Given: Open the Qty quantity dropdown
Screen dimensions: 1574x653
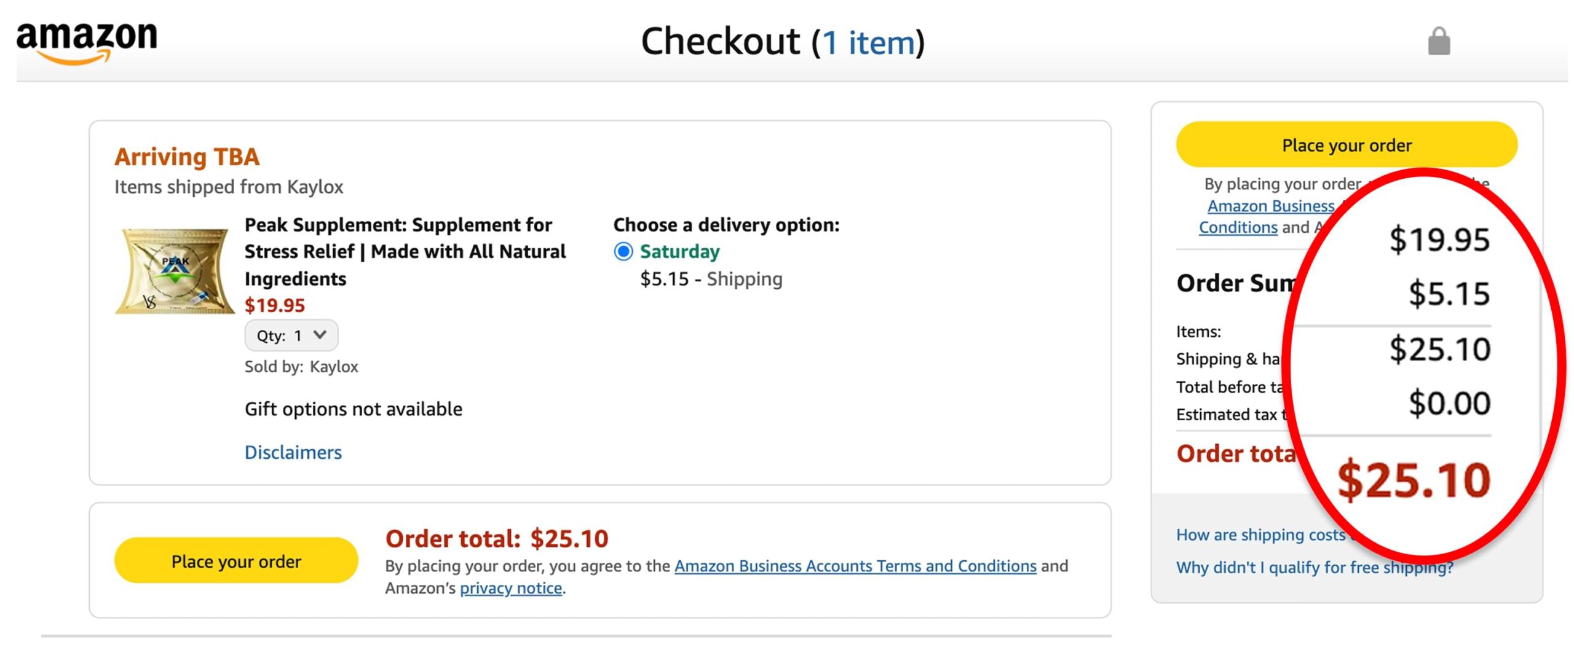Looking at the screenshot, I should tap(291, 335).
